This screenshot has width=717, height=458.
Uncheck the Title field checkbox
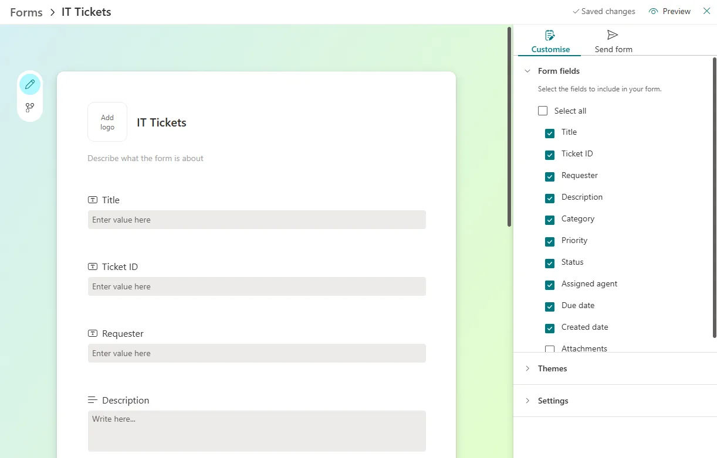point(550,134)
